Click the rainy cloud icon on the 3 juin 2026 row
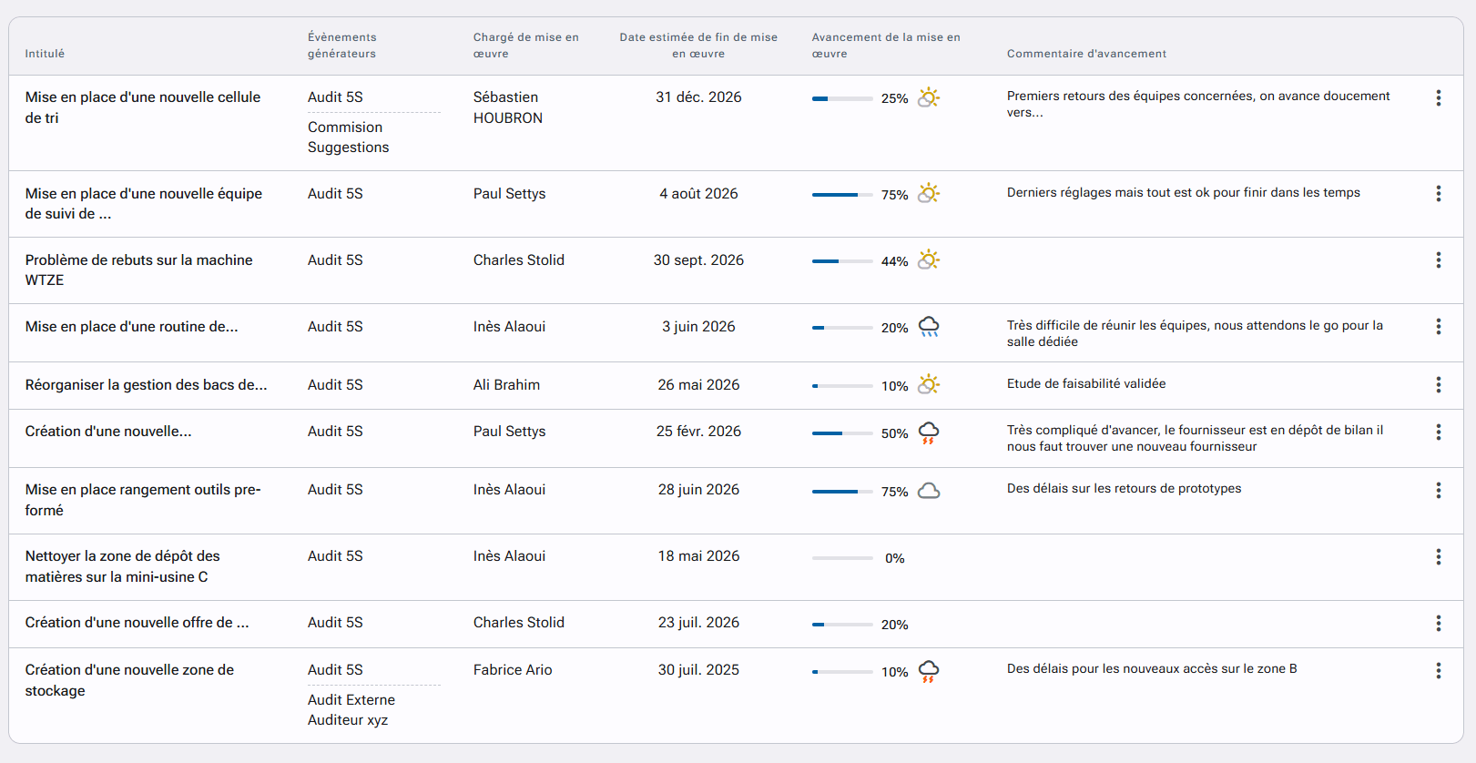 point(928,327)
